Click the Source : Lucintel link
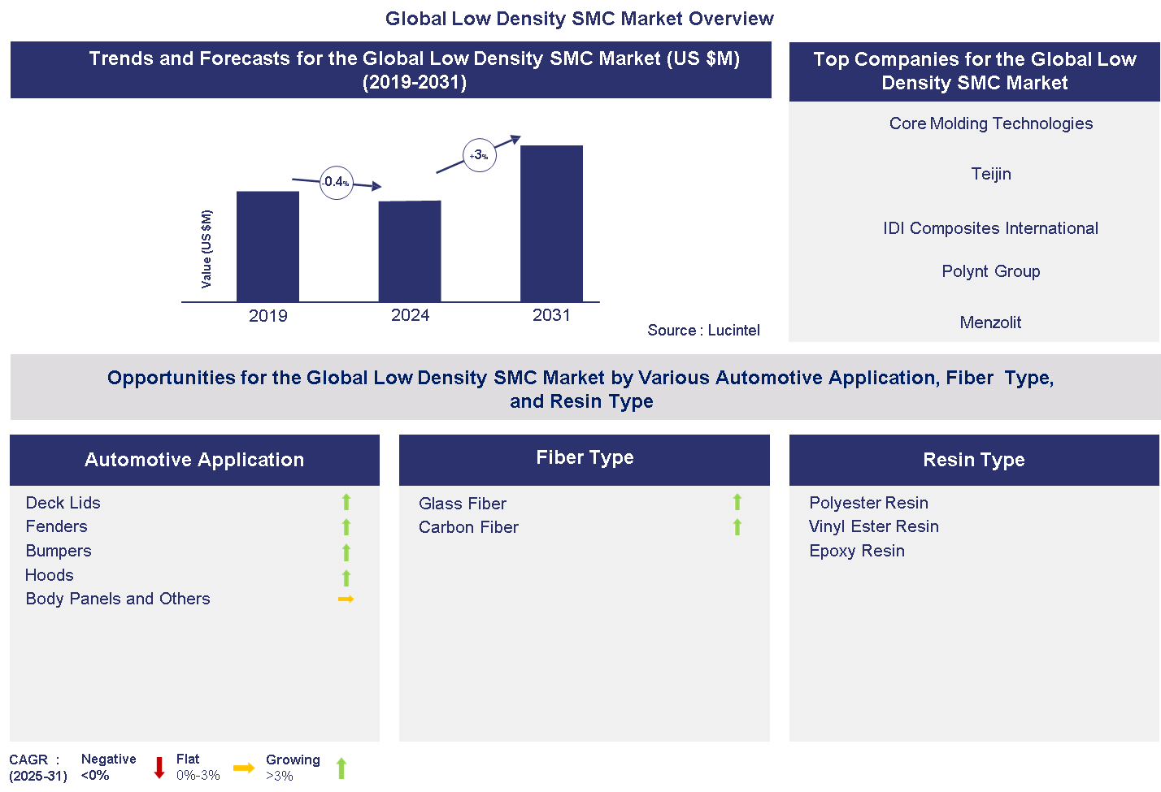The height and width of the screenshot is (792, 1161). click(x=703, y=331)
